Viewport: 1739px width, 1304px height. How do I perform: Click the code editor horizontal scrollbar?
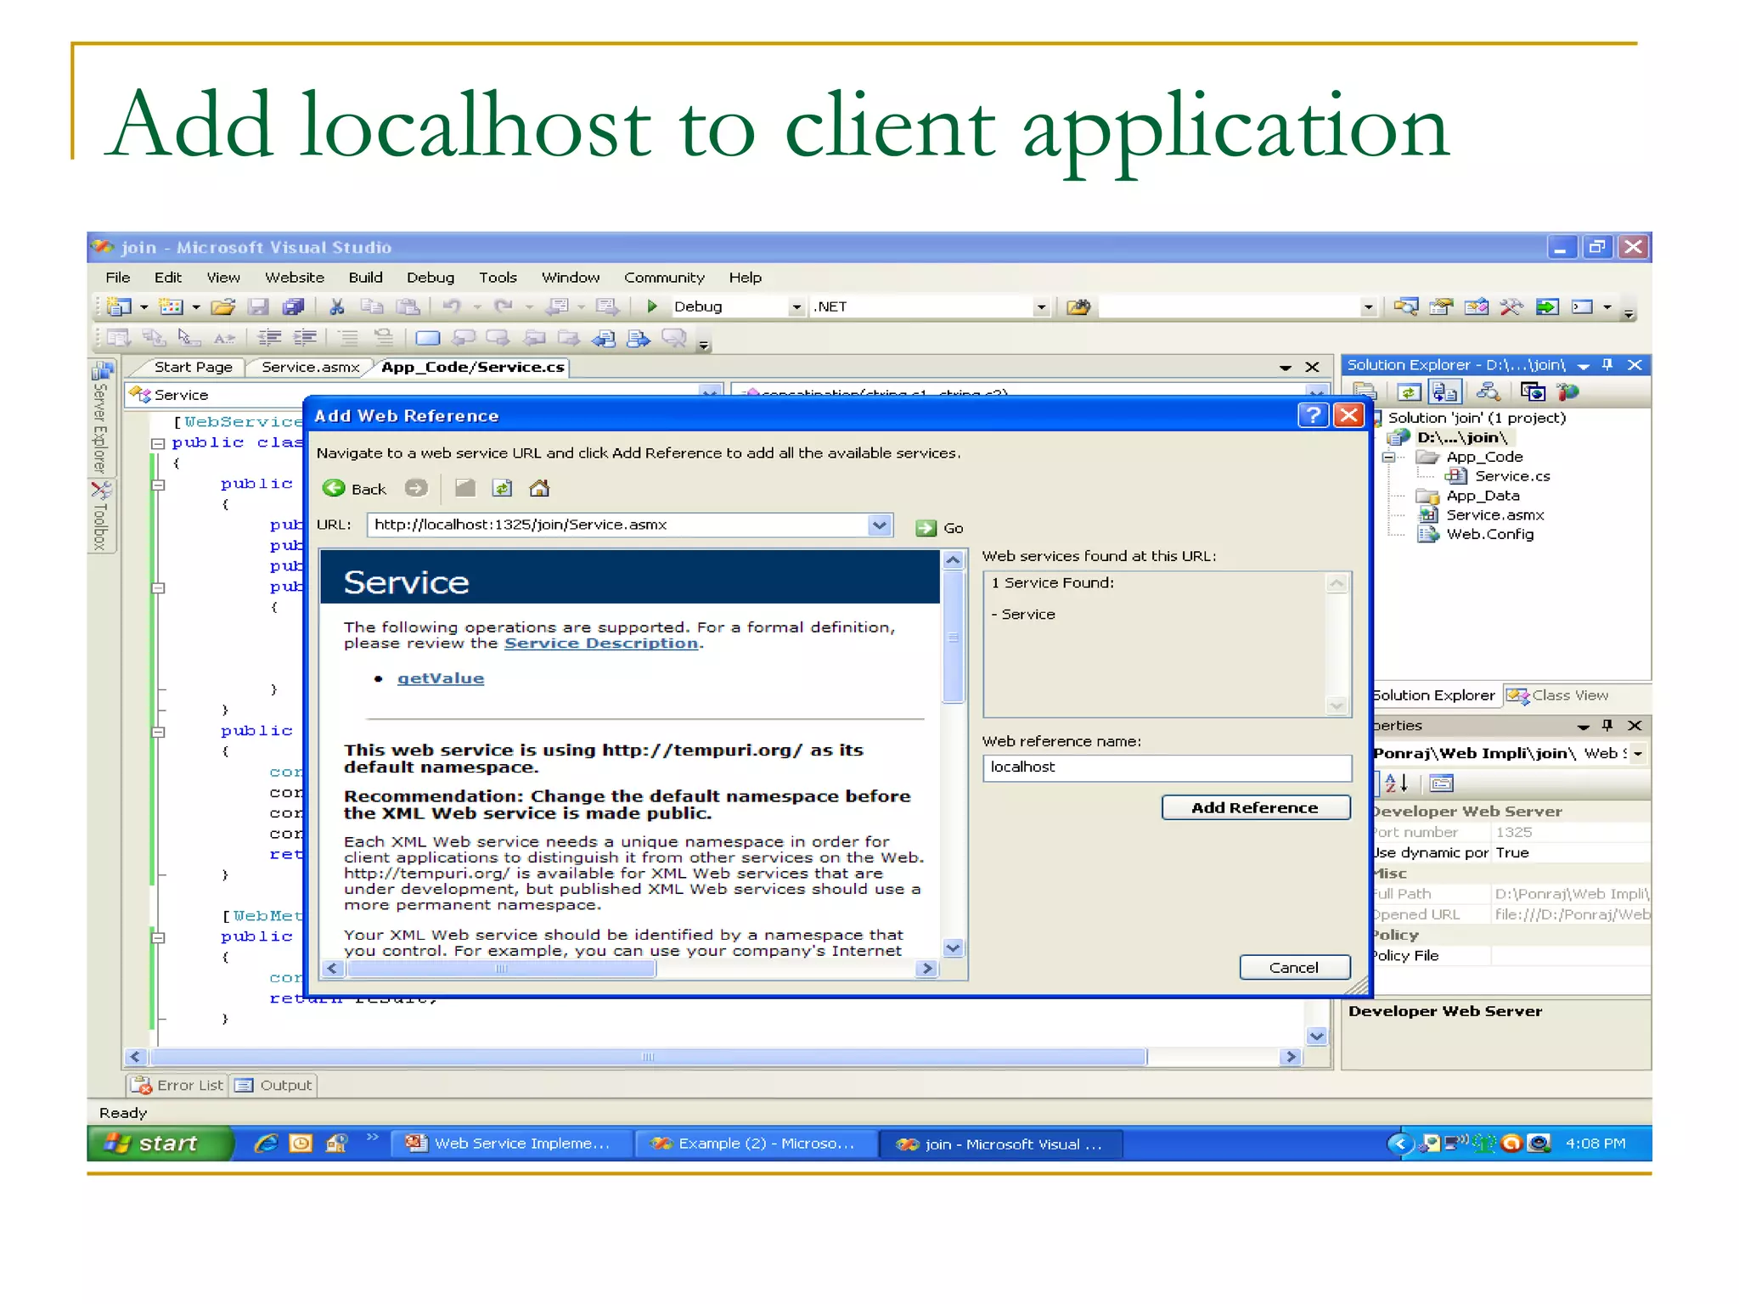tap(713, 1057)
